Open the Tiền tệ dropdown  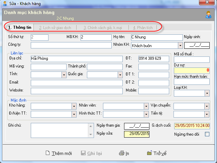(207, 114)
